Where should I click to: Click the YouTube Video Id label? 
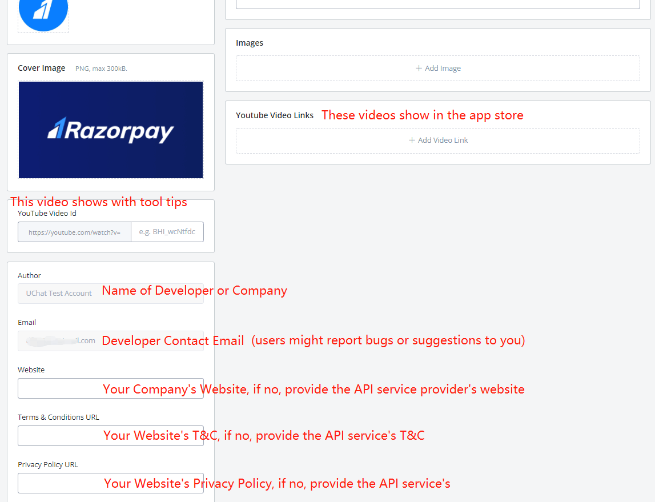click(47, 214)
